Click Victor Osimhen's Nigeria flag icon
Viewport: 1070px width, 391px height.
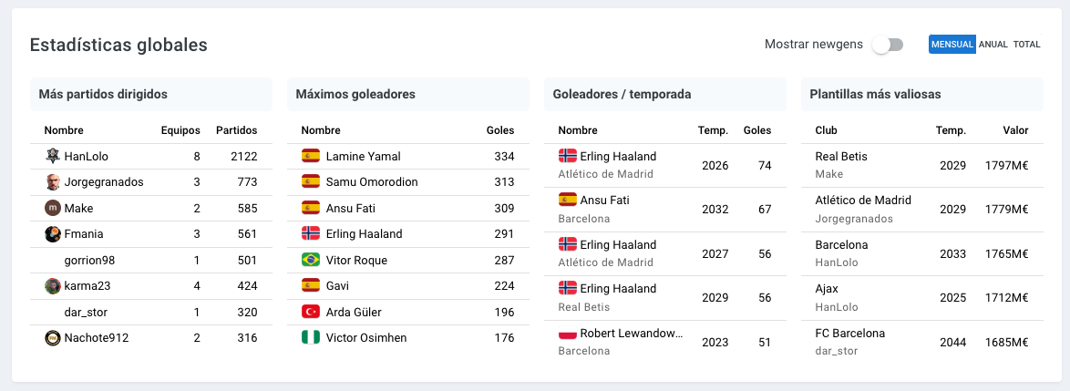[311, 338]
